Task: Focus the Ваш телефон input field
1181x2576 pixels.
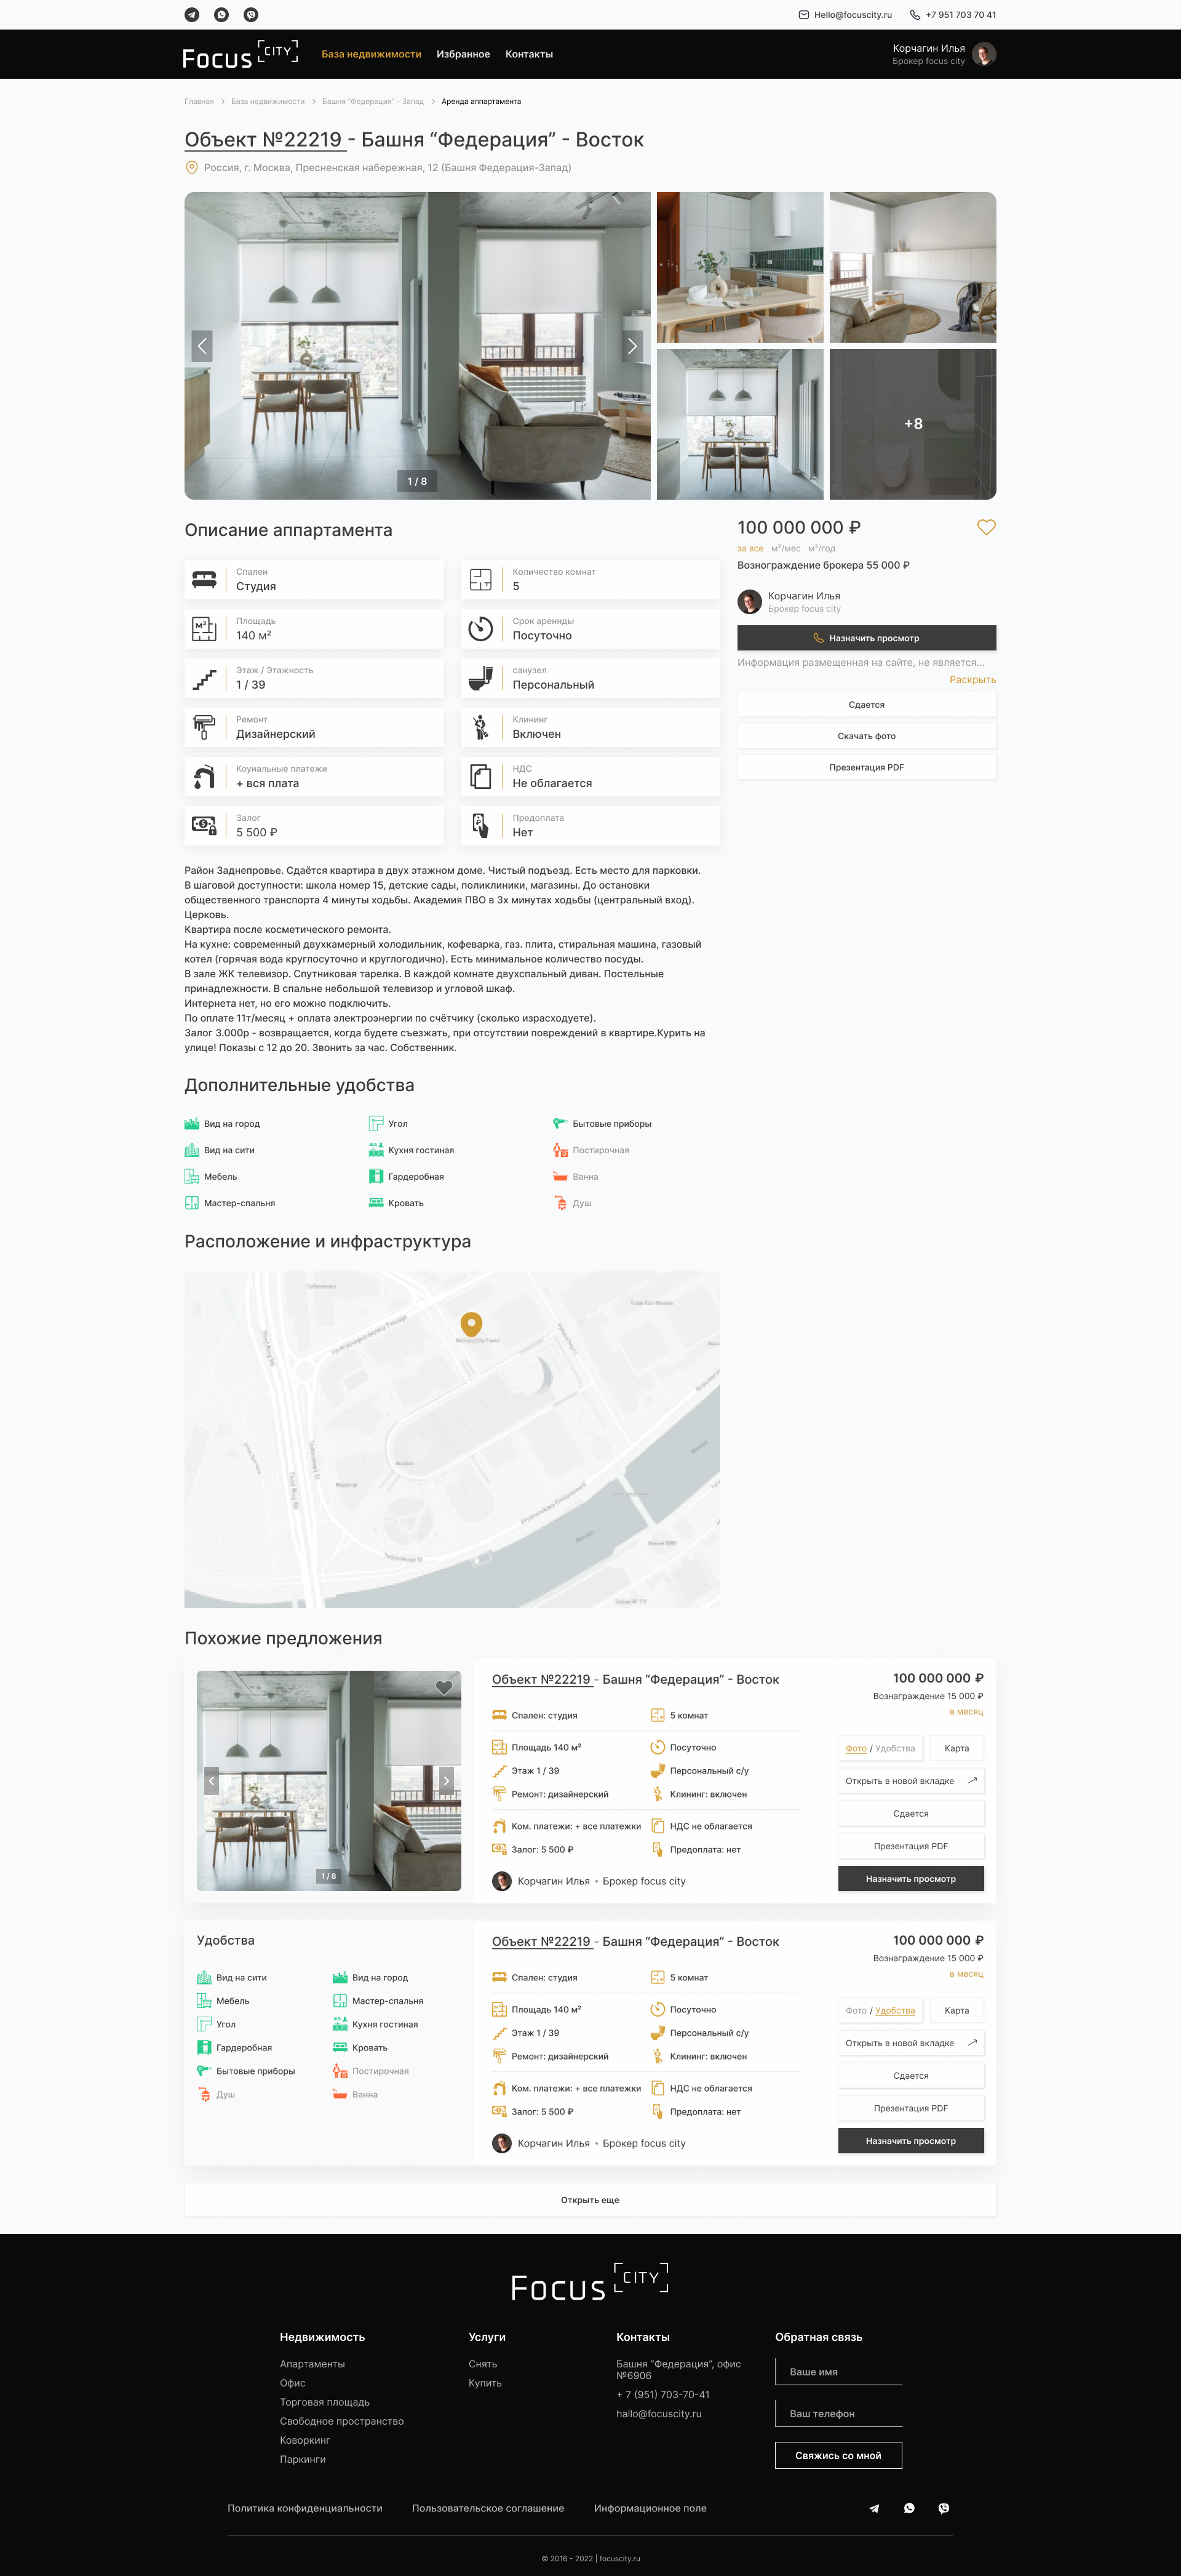Action: [x=838, y=2413]
